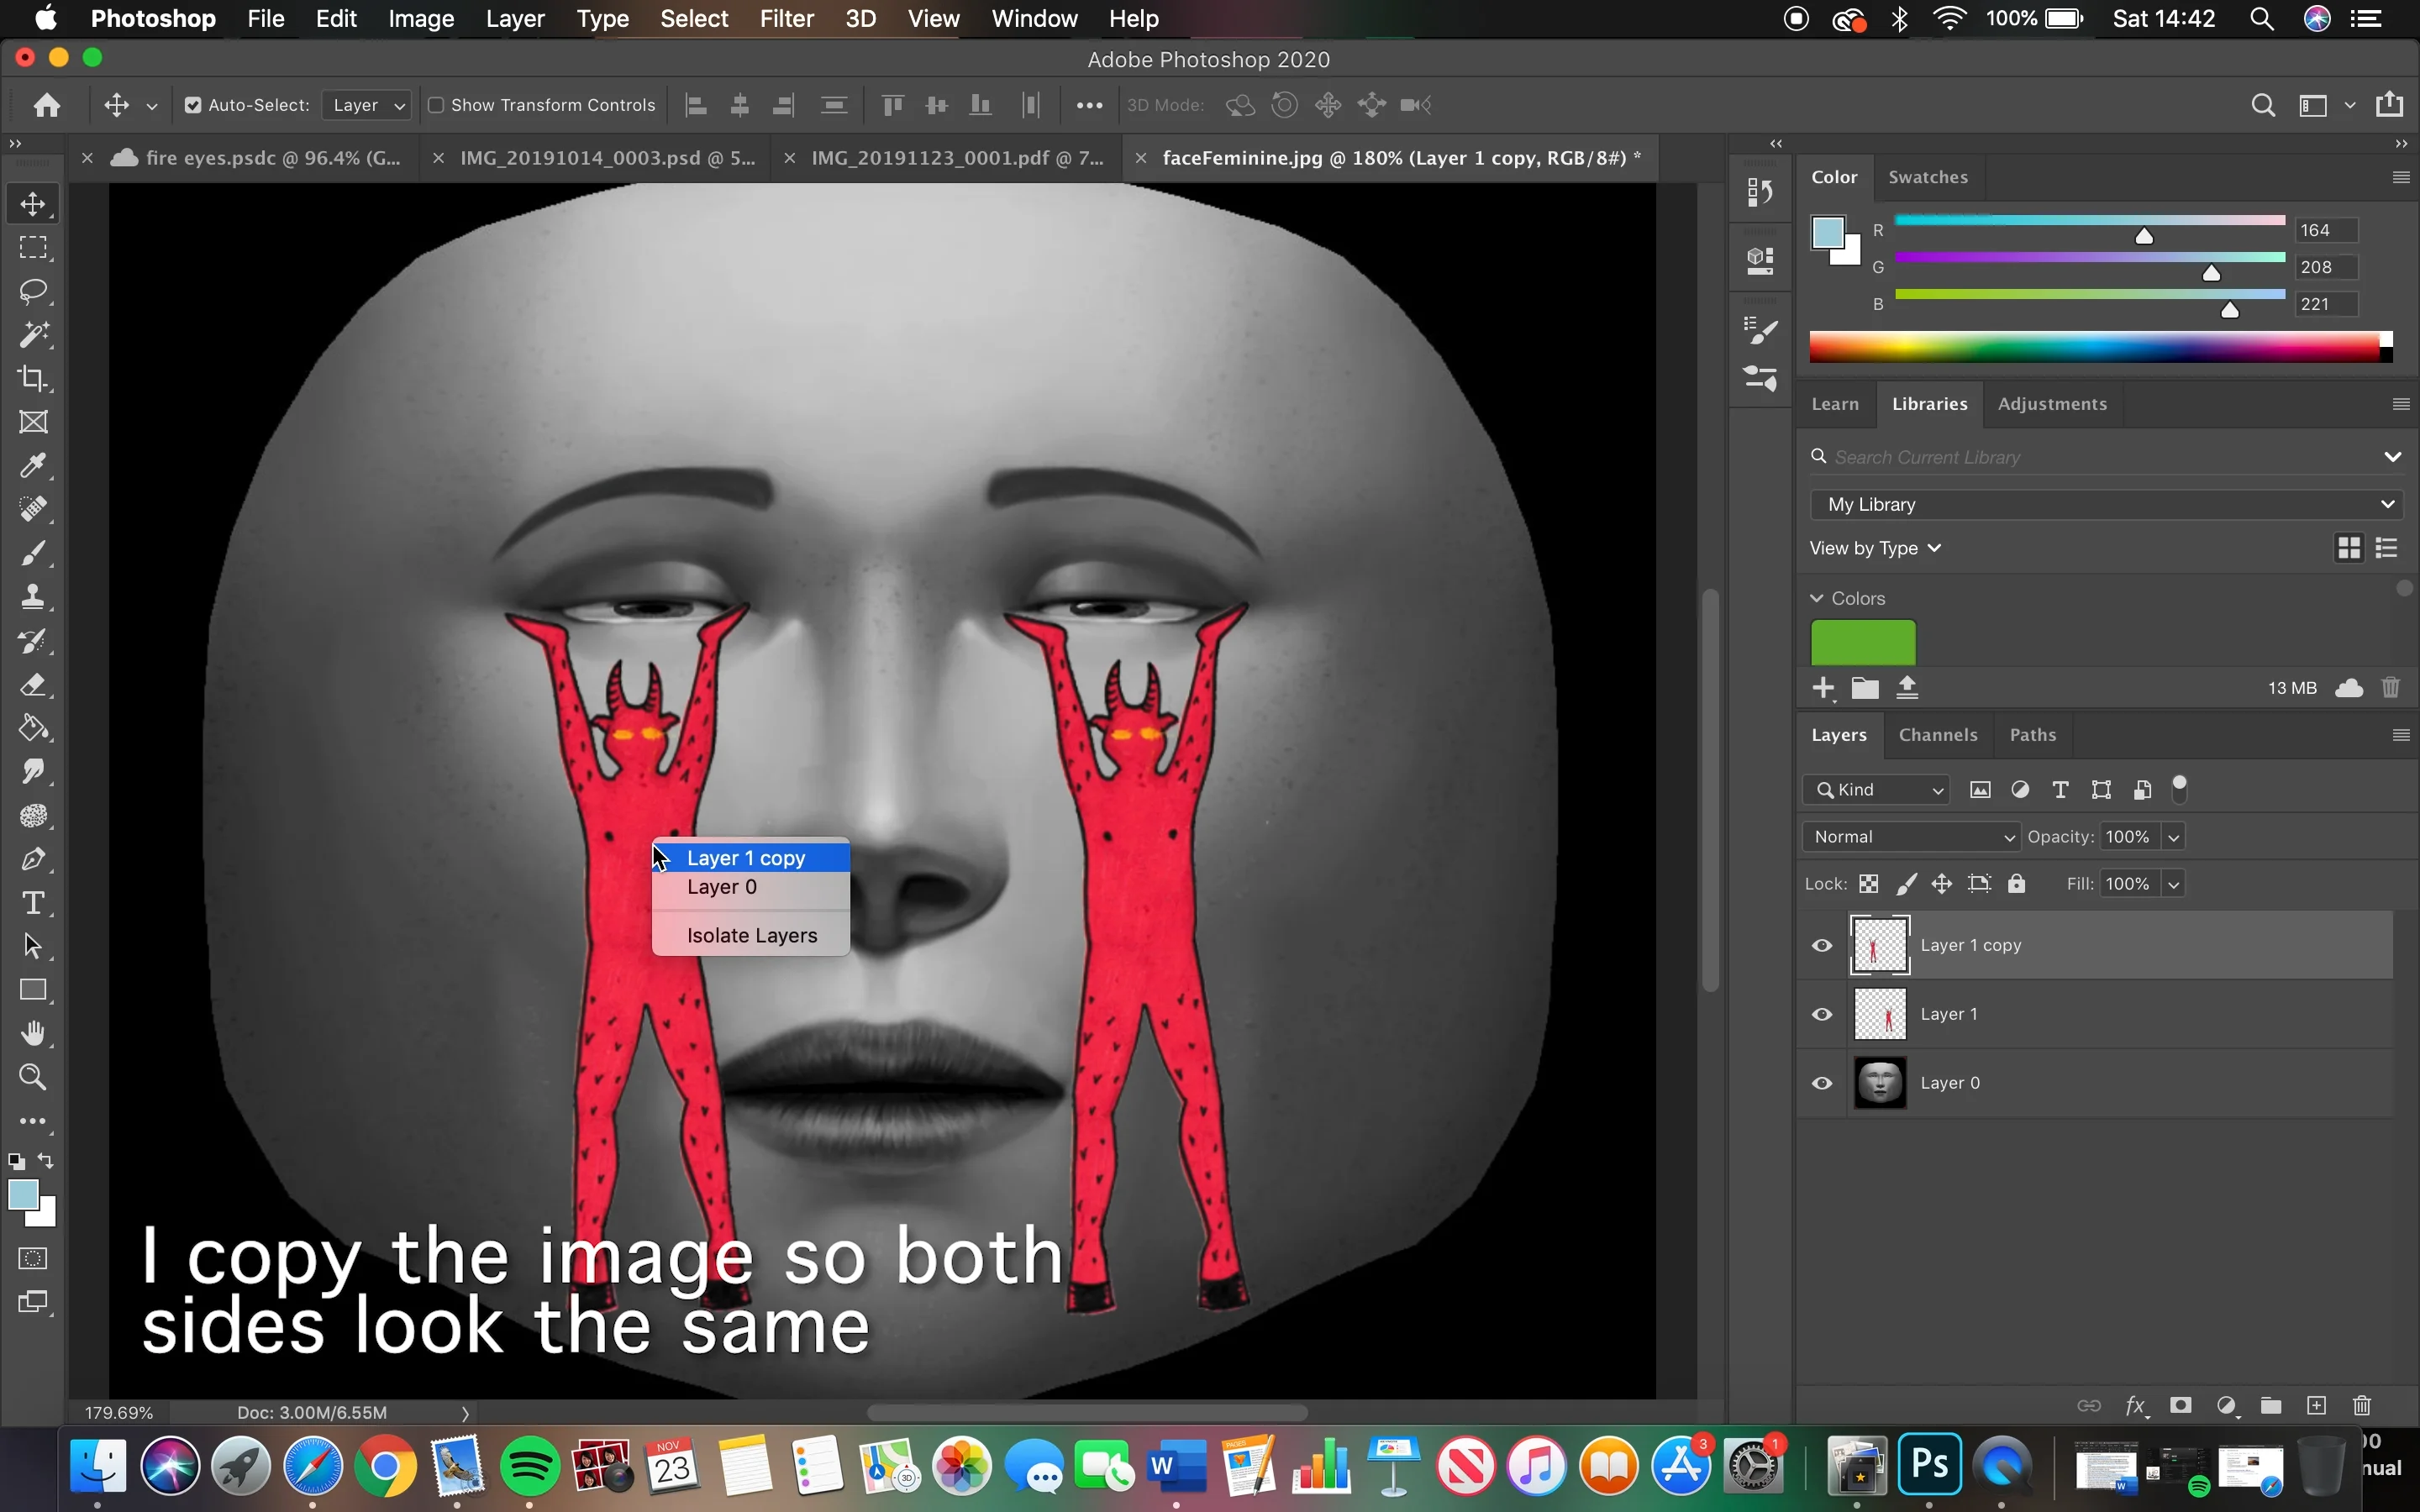Toggle the lock all layer button
Viewport: 2420px width, 1512px height.
pos(2017,884)
